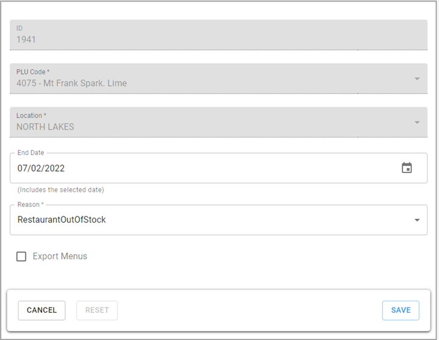Click the Includes the selected date hint
The height and width of the screenshot is (340, 439).
point(61,190)
